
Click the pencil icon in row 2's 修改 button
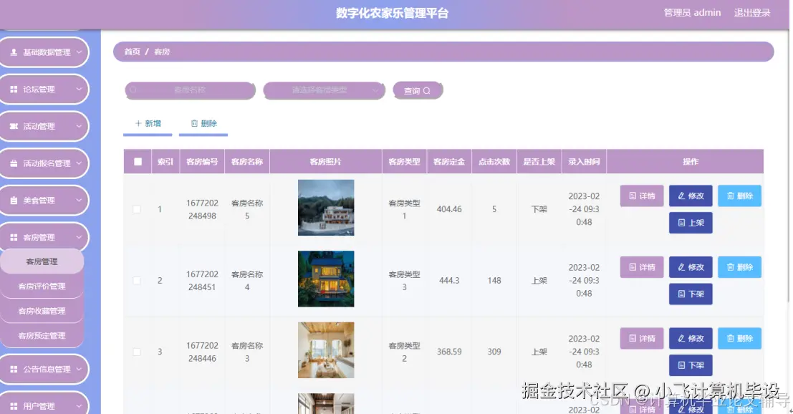click(x=681, y=267)
